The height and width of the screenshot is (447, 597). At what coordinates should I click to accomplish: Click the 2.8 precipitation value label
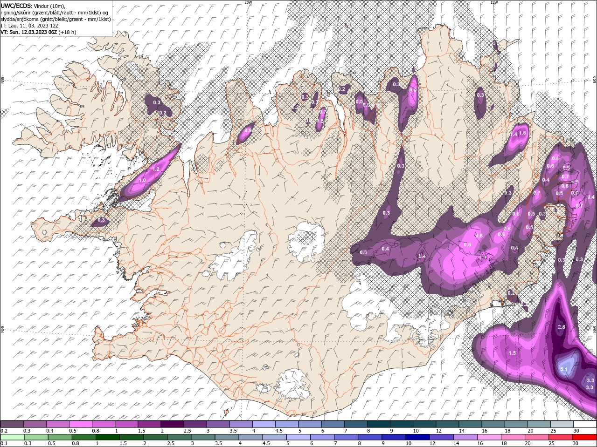pos(561,327)
